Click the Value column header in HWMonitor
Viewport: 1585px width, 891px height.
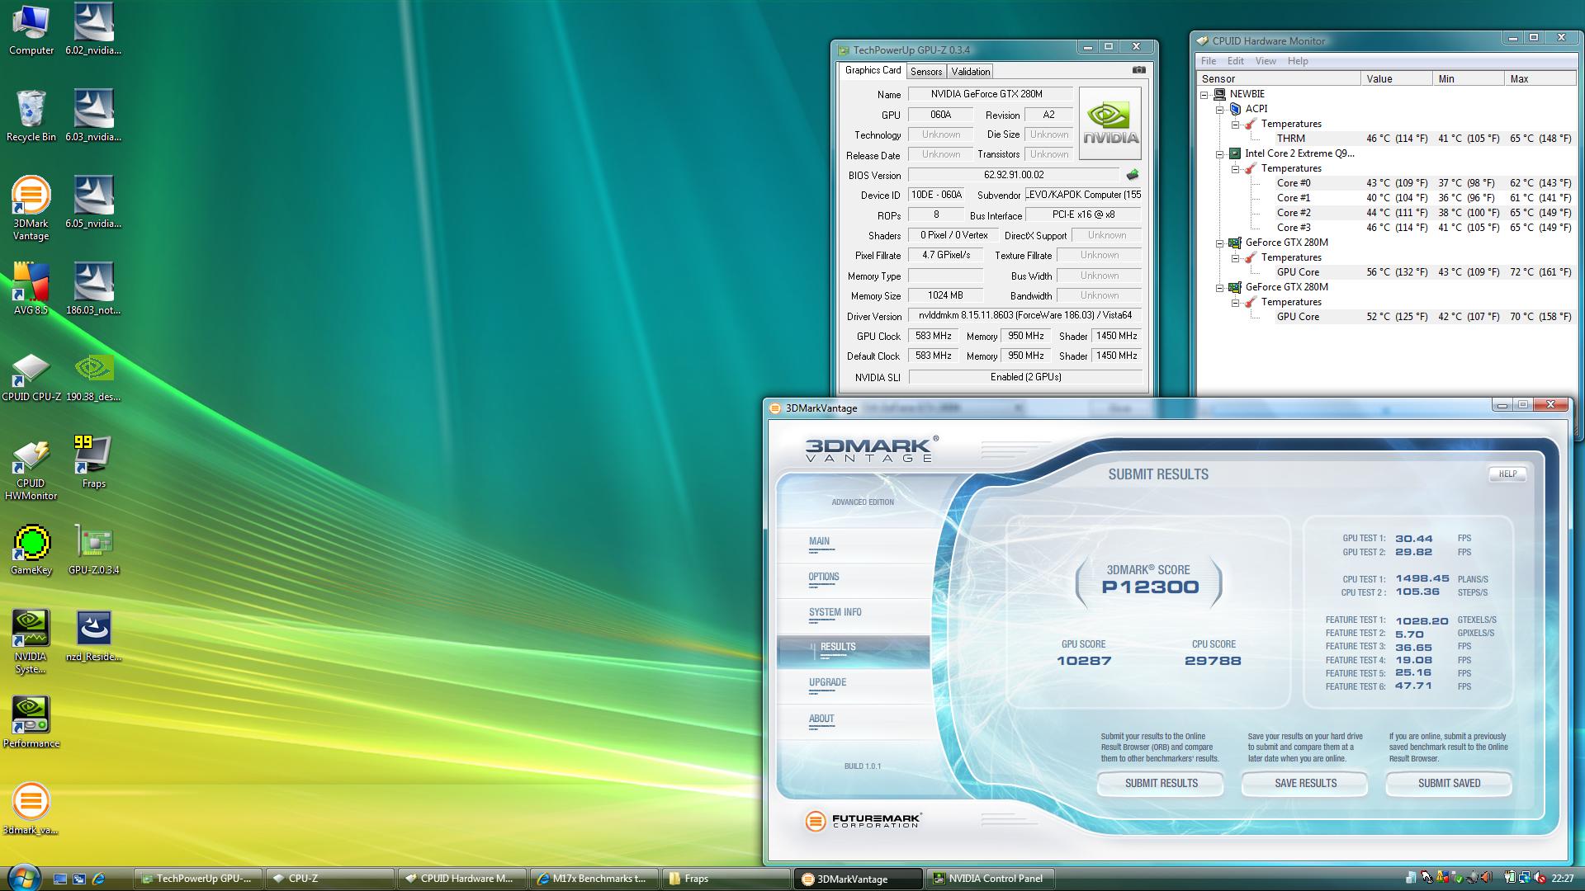[x=1396, y=79]
